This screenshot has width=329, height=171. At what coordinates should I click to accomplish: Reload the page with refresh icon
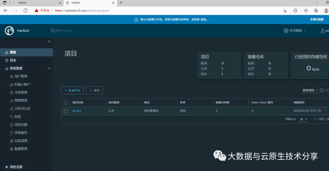point(25,10)
